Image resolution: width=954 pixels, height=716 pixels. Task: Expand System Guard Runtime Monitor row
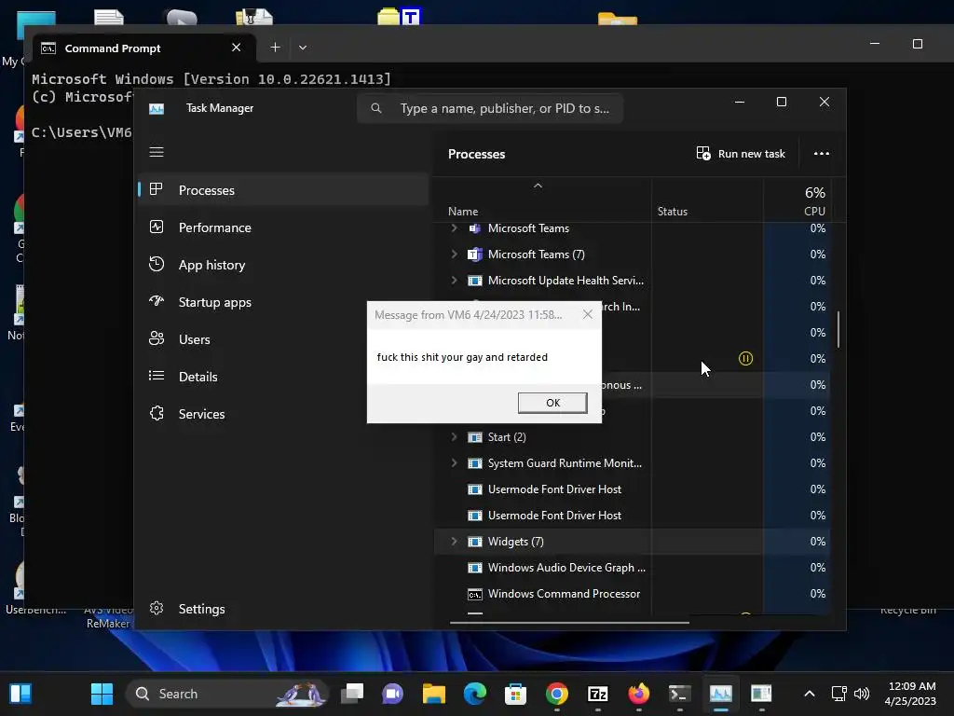click(454, 462)
